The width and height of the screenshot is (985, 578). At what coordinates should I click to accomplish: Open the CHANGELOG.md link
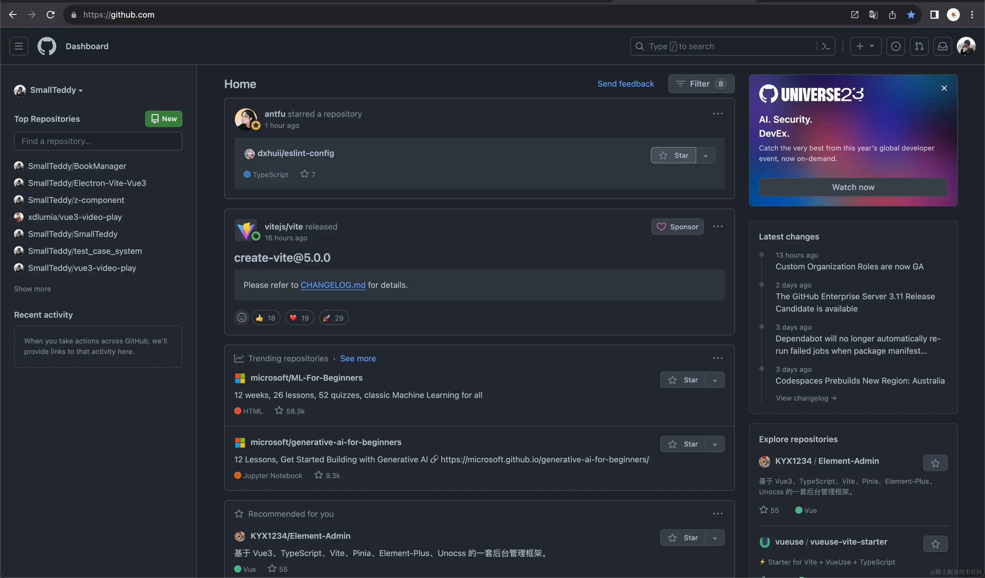333,285
